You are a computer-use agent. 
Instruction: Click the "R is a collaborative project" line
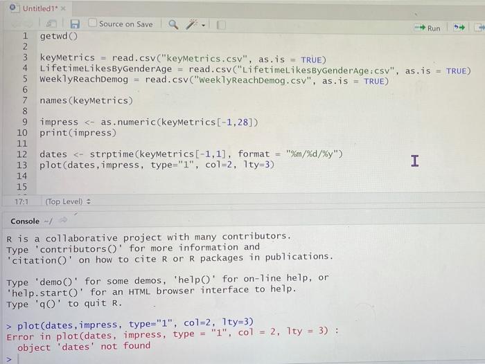click(149, 237)
